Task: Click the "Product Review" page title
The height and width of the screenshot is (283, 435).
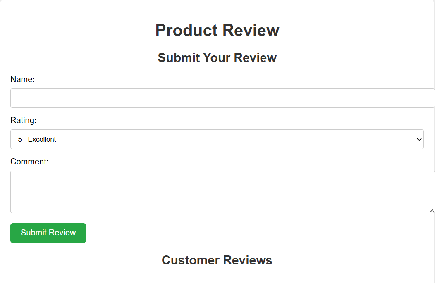Action: (x=217, y=30)
